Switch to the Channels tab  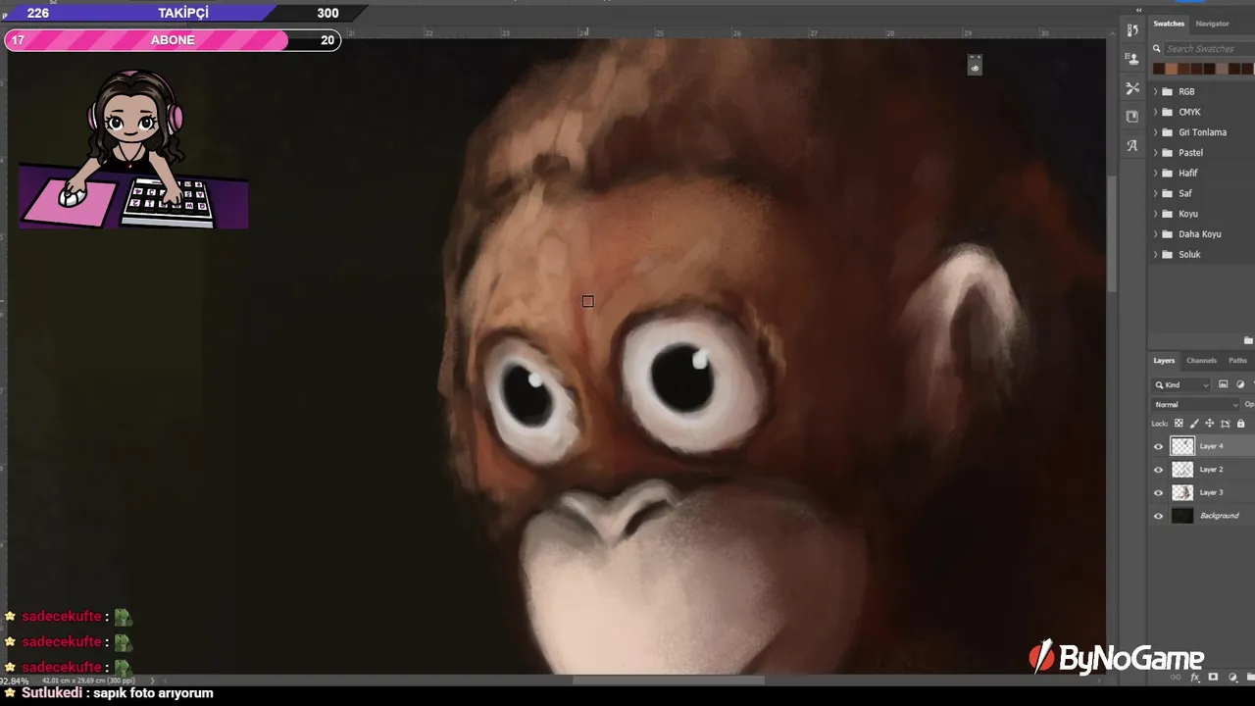click(1201, 361)
